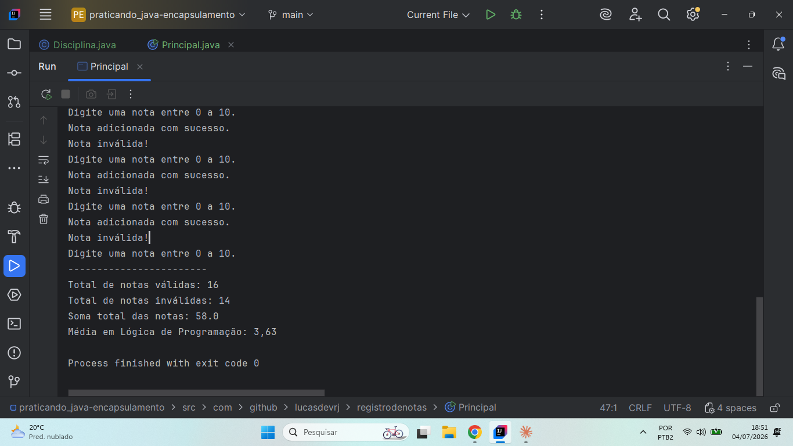Toggle read-only lock icon in status bar

(774, 408)
